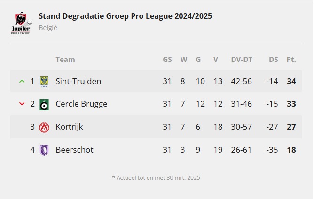Screen dimensions: 314x199
Task: Select the Beerschot team name
Action: [74, 150]
